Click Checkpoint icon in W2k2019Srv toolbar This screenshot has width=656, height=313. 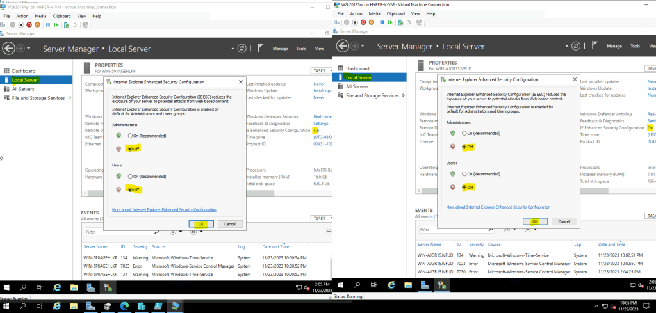click(x=400, y=22)
